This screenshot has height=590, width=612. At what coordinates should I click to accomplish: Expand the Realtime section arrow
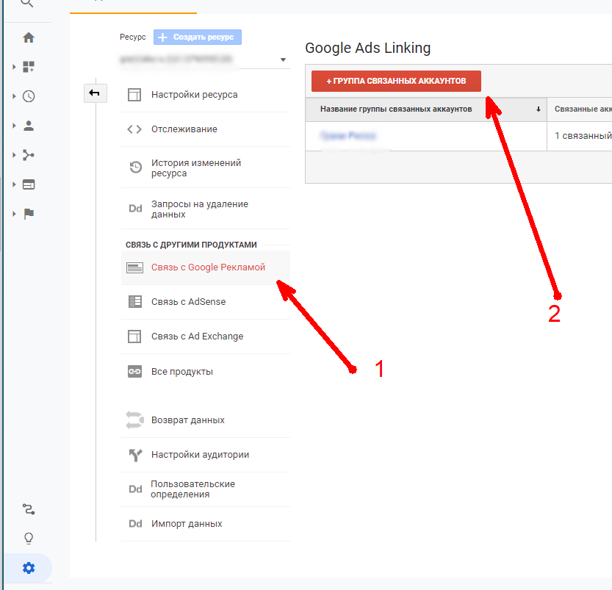point(14,96)
